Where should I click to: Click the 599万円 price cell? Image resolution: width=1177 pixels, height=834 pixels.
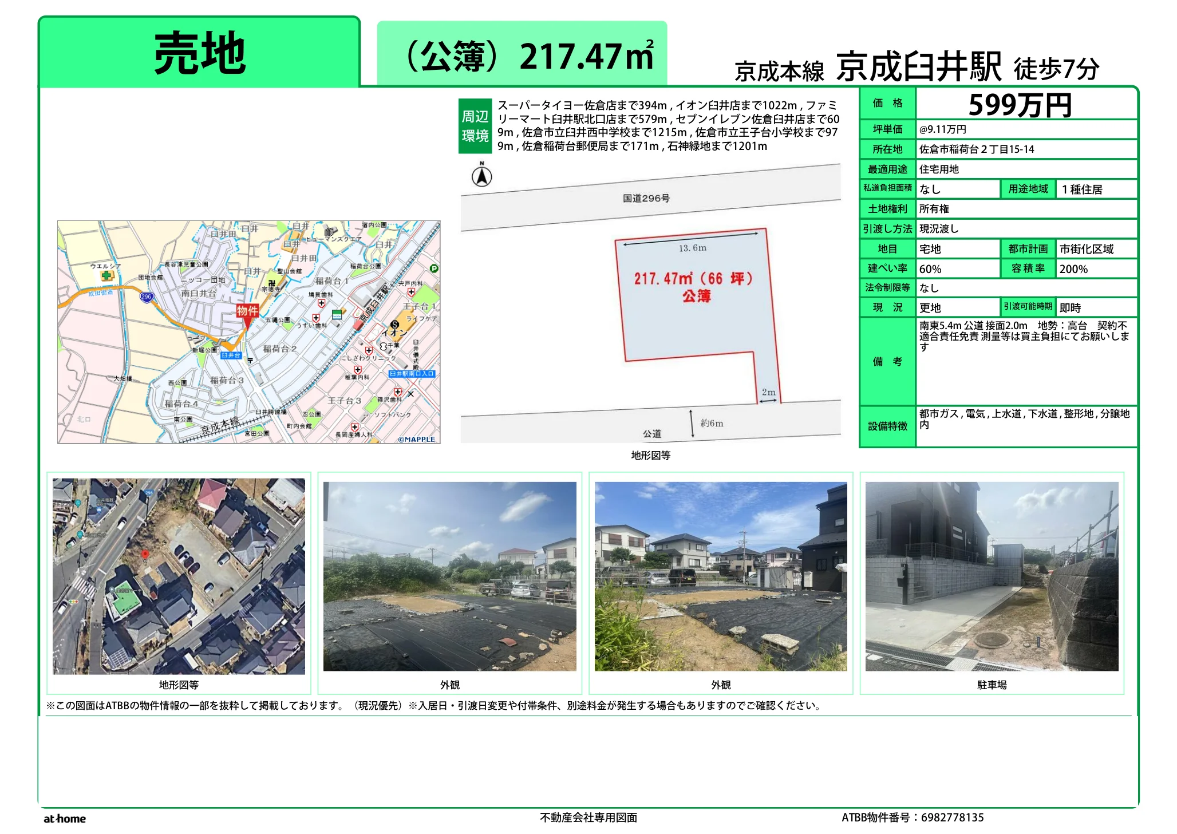(x=1020, y=105)
